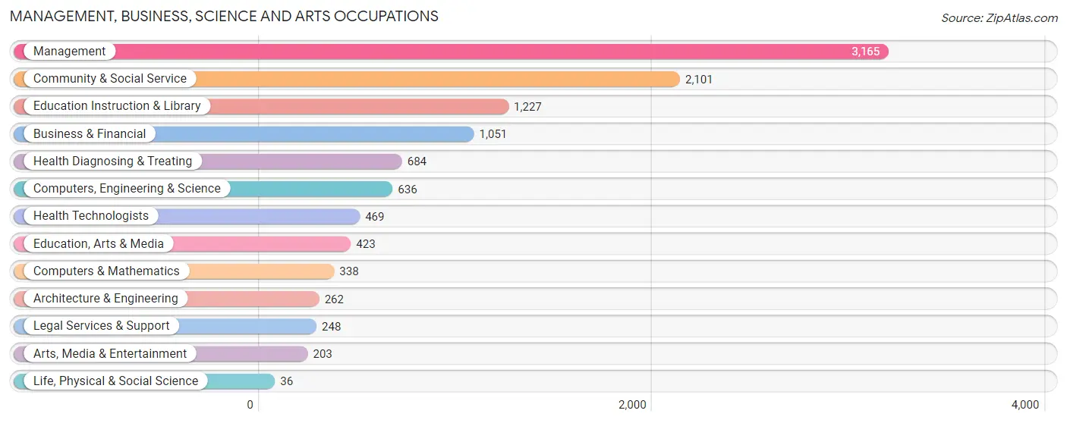Select the Education, Arts & Media label
Viewport: 1067px width, 423px height.
99,244
